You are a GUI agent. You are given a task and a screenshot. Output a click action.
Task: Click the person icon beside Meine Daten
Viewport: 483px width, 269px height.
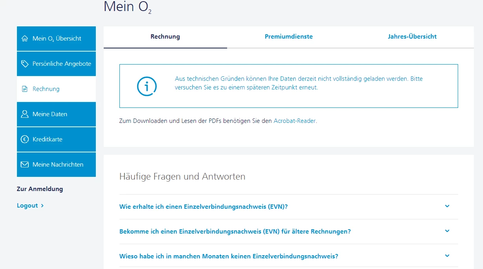point(25,114)
